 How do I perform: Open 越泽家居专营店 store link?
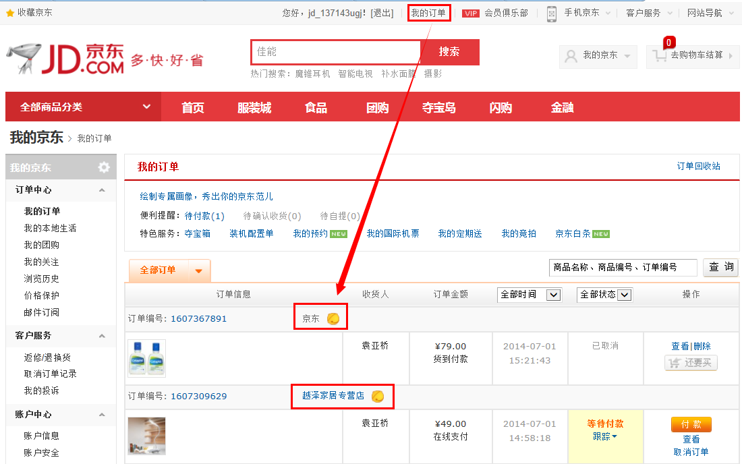333,395
